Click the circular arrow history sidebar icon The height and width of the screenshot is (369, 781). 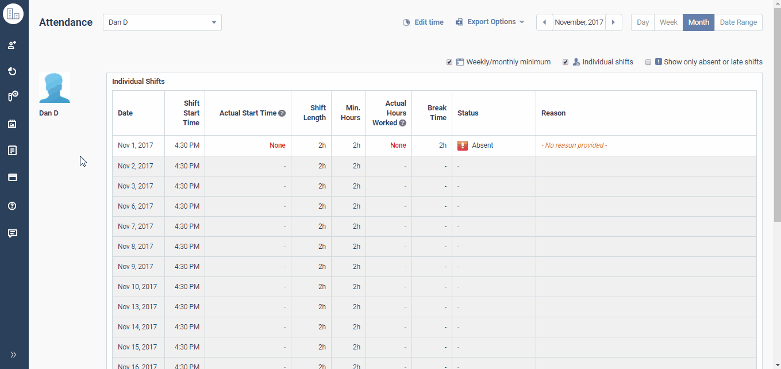[12, 71]
